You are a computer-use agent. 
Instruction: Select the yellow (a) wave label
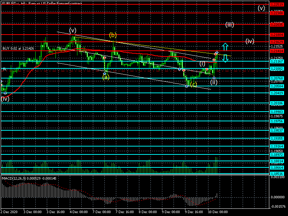[105, 77]
